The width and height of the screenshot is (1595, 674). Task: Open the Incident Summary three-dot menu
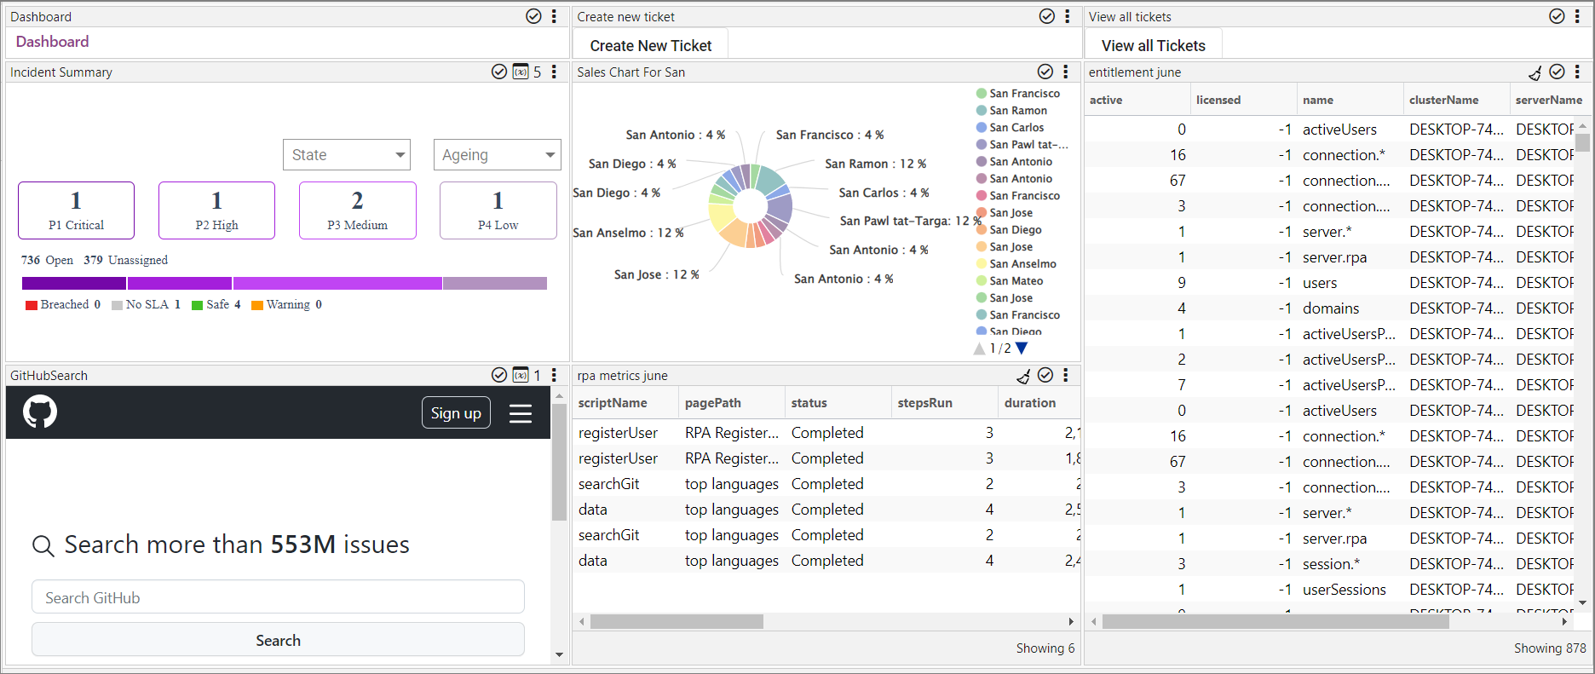(554, 72)
